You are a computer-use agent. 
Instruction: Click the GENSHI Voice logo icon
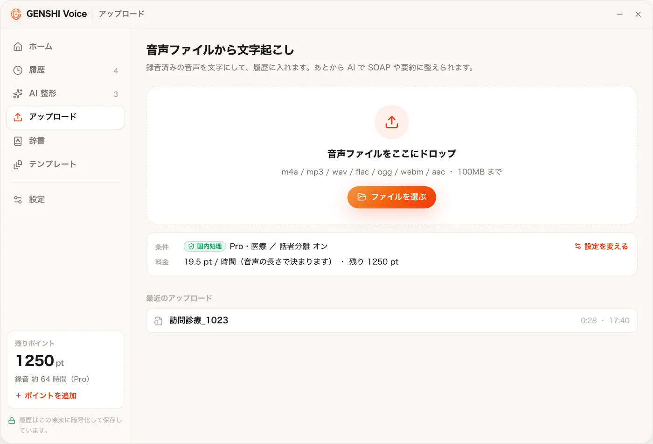coord(16,14)
